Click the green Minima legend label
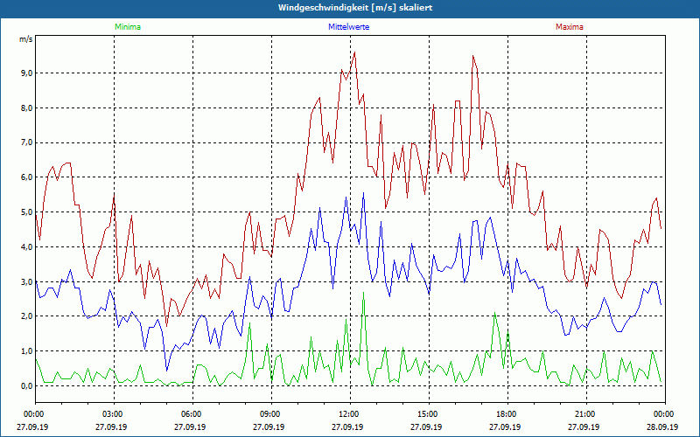Image resolution: width=700 pixels, height=437 pixels. point(127,27)
